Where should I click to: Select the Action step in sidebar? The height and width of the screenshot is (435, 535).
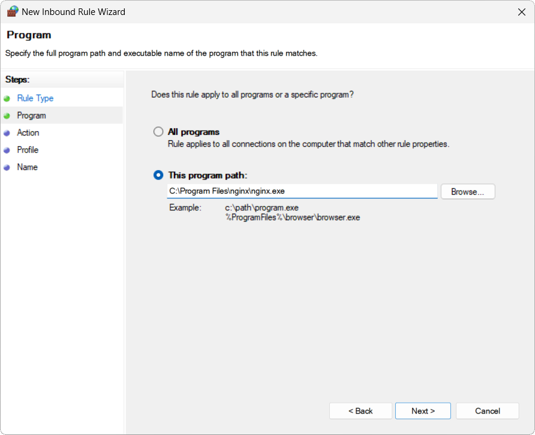(28, 132)
